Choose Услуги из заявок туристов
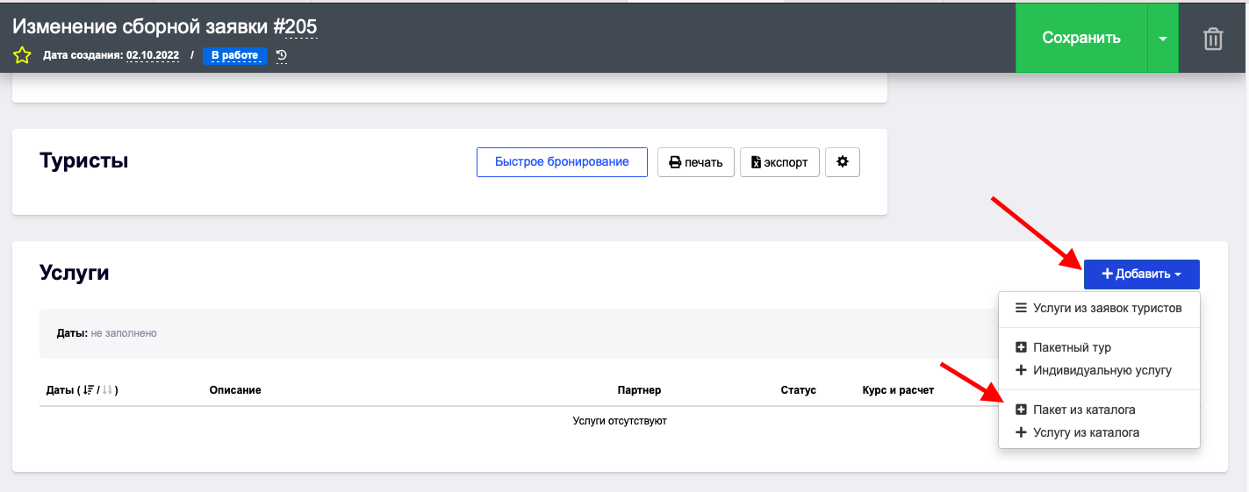 tap(1099, 308)
